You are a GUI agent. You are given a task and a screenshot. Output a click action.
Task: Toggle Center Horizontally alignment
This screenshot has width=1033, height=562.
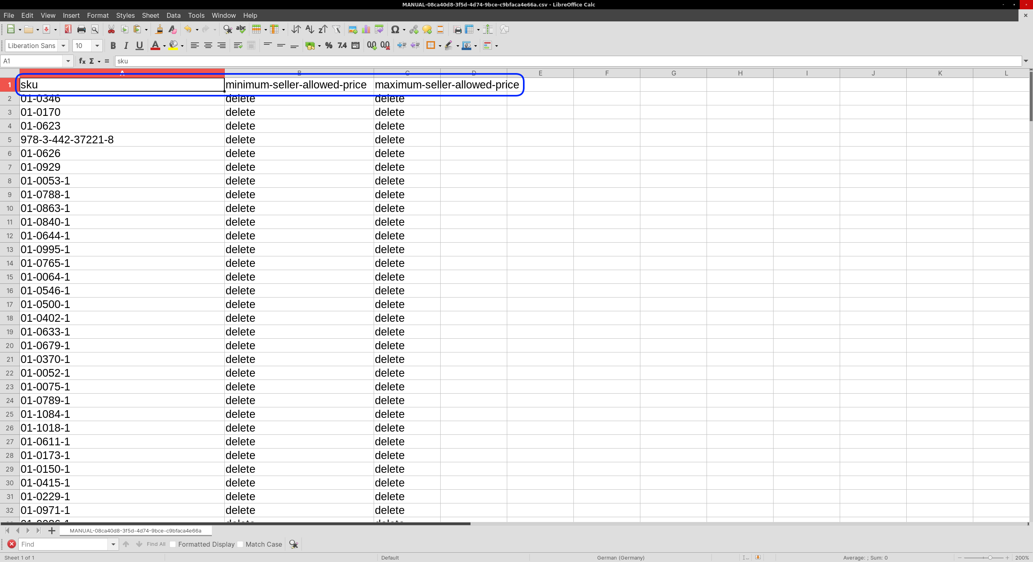[208, 46]
